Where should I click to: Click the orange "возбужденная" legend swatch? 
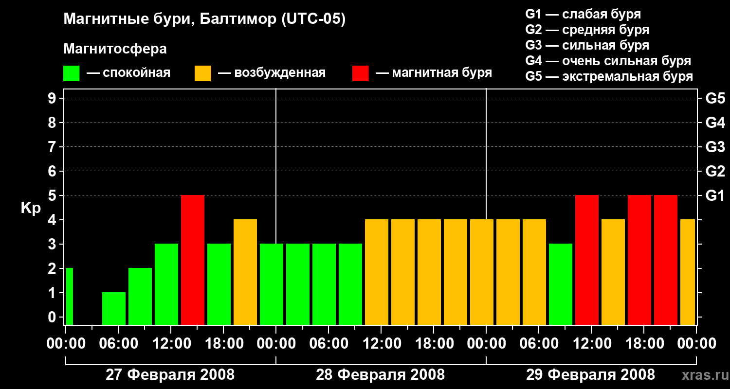click(202, 73)
